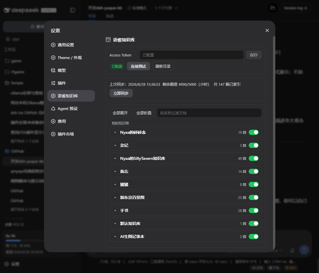Click the 立即同步 button
319x273 pixels.
[121, 93]
